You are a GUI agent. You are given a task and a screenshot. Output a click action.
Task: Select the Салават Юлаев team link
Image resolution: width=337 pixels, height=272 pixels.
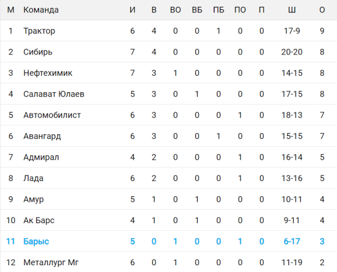(54, 94)
